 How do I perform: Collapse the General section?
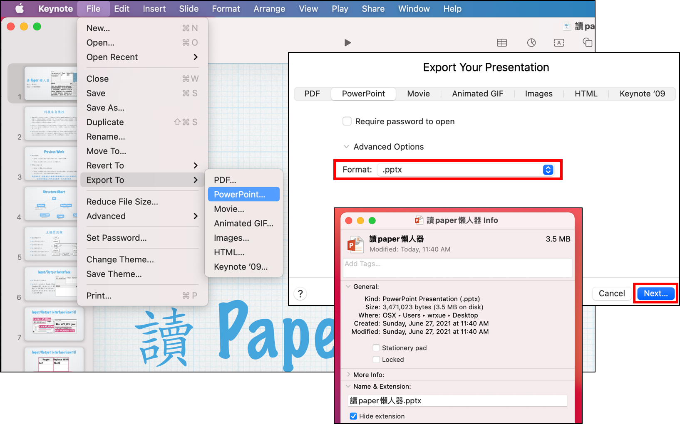coord(348,286)
